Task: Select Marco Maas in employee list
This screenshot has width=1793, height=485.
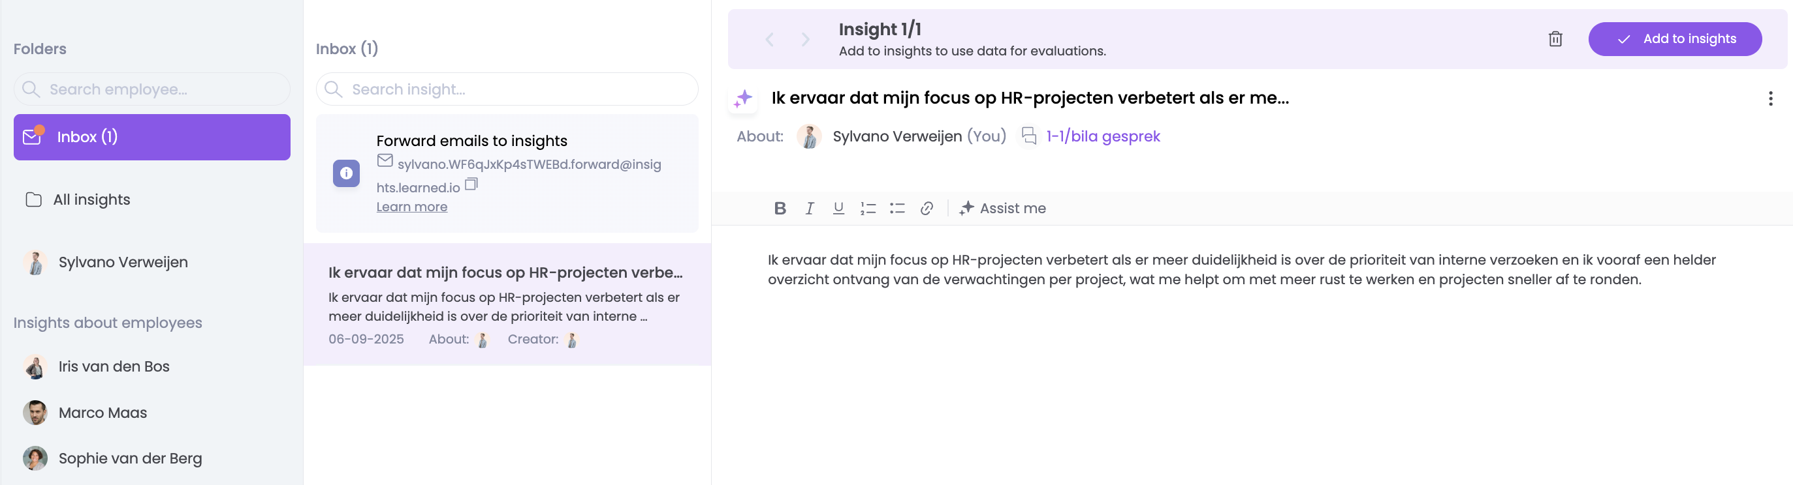Action: tap(103, 413)
